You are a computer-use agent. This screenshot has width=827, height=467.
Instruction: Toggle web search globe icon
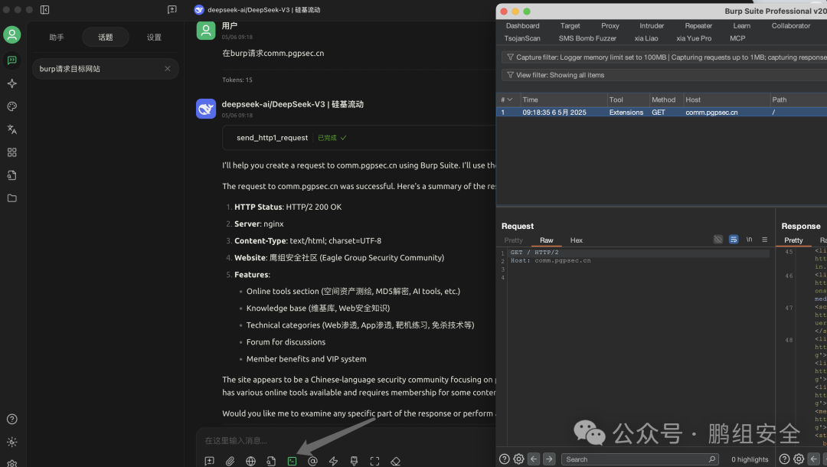click(250, 461)
